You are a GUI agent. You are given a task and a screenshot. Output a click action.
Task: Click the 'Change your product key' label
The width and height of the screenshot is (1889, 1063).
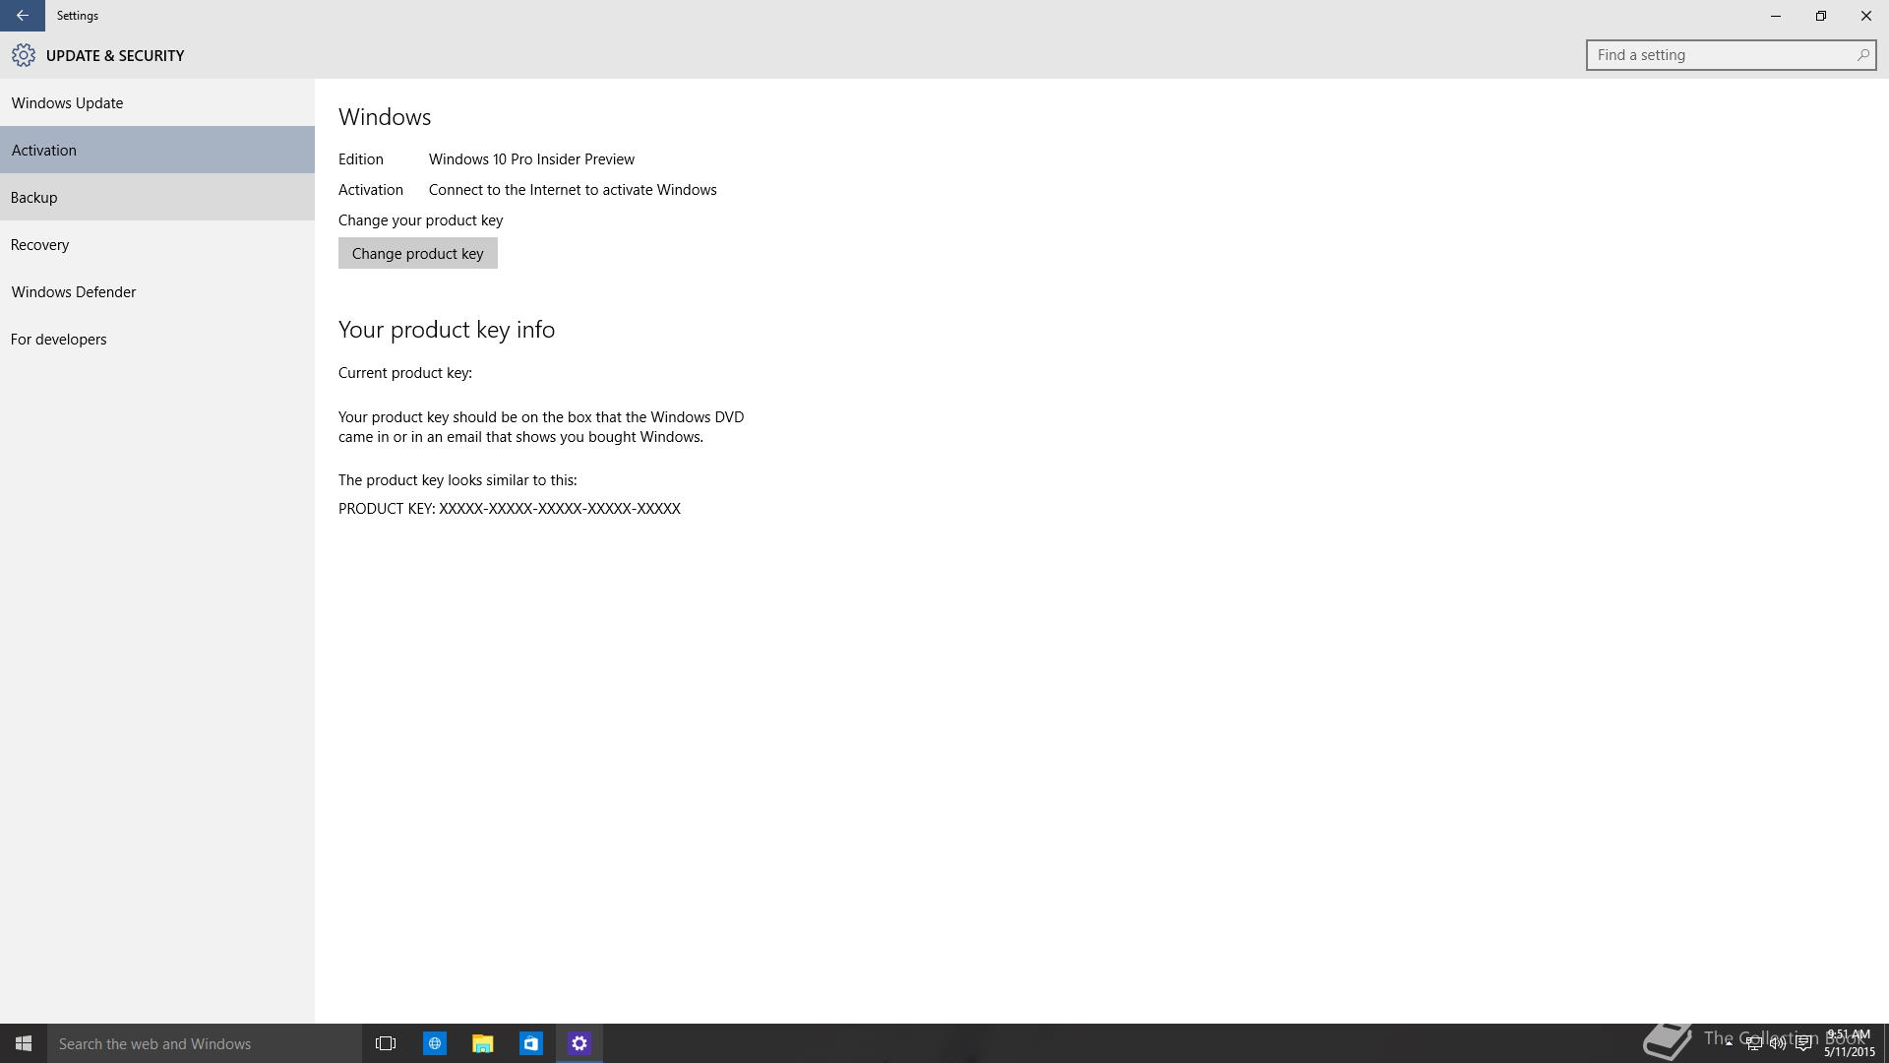coord(420,219)
